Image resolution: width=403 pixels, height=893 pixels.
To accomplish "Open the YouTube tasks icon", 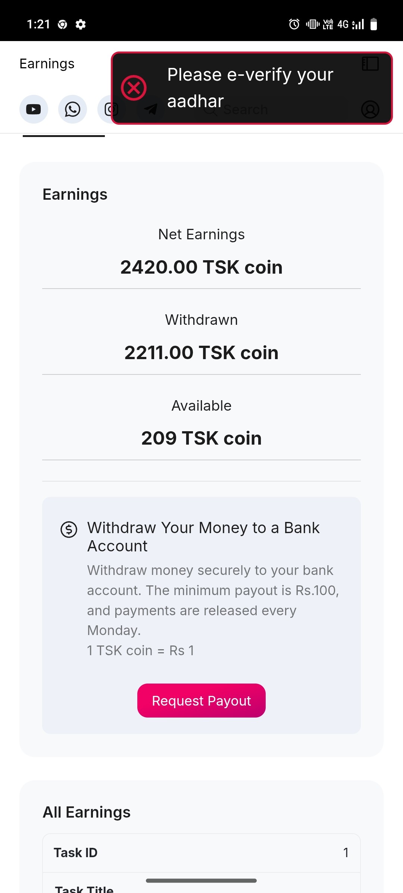I will coord(34,109).
